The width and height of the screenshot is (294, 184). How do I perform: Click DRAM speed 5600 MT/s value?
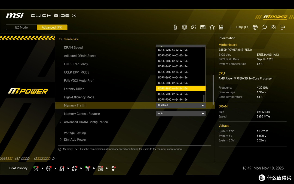pyautogui.click(x=264, y=116)
